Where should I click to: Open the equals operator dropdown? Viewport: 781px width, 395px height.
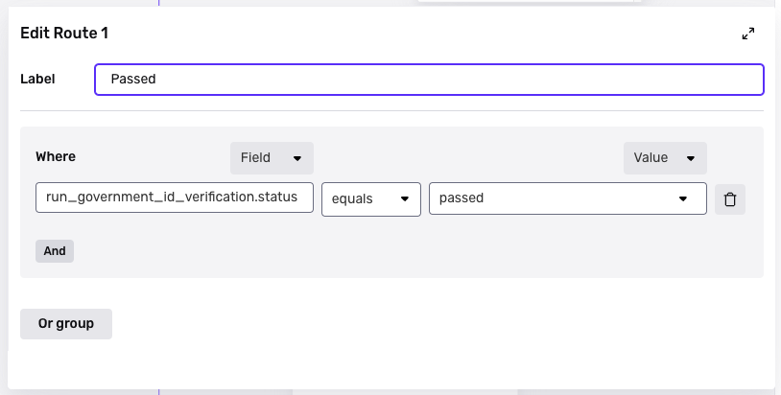point(370,198)
